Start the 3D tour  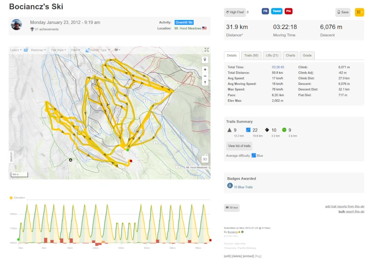pyautogui.click(x=231, y=208)
